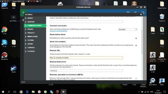Expand the Sound section chevron

(26, 44)
